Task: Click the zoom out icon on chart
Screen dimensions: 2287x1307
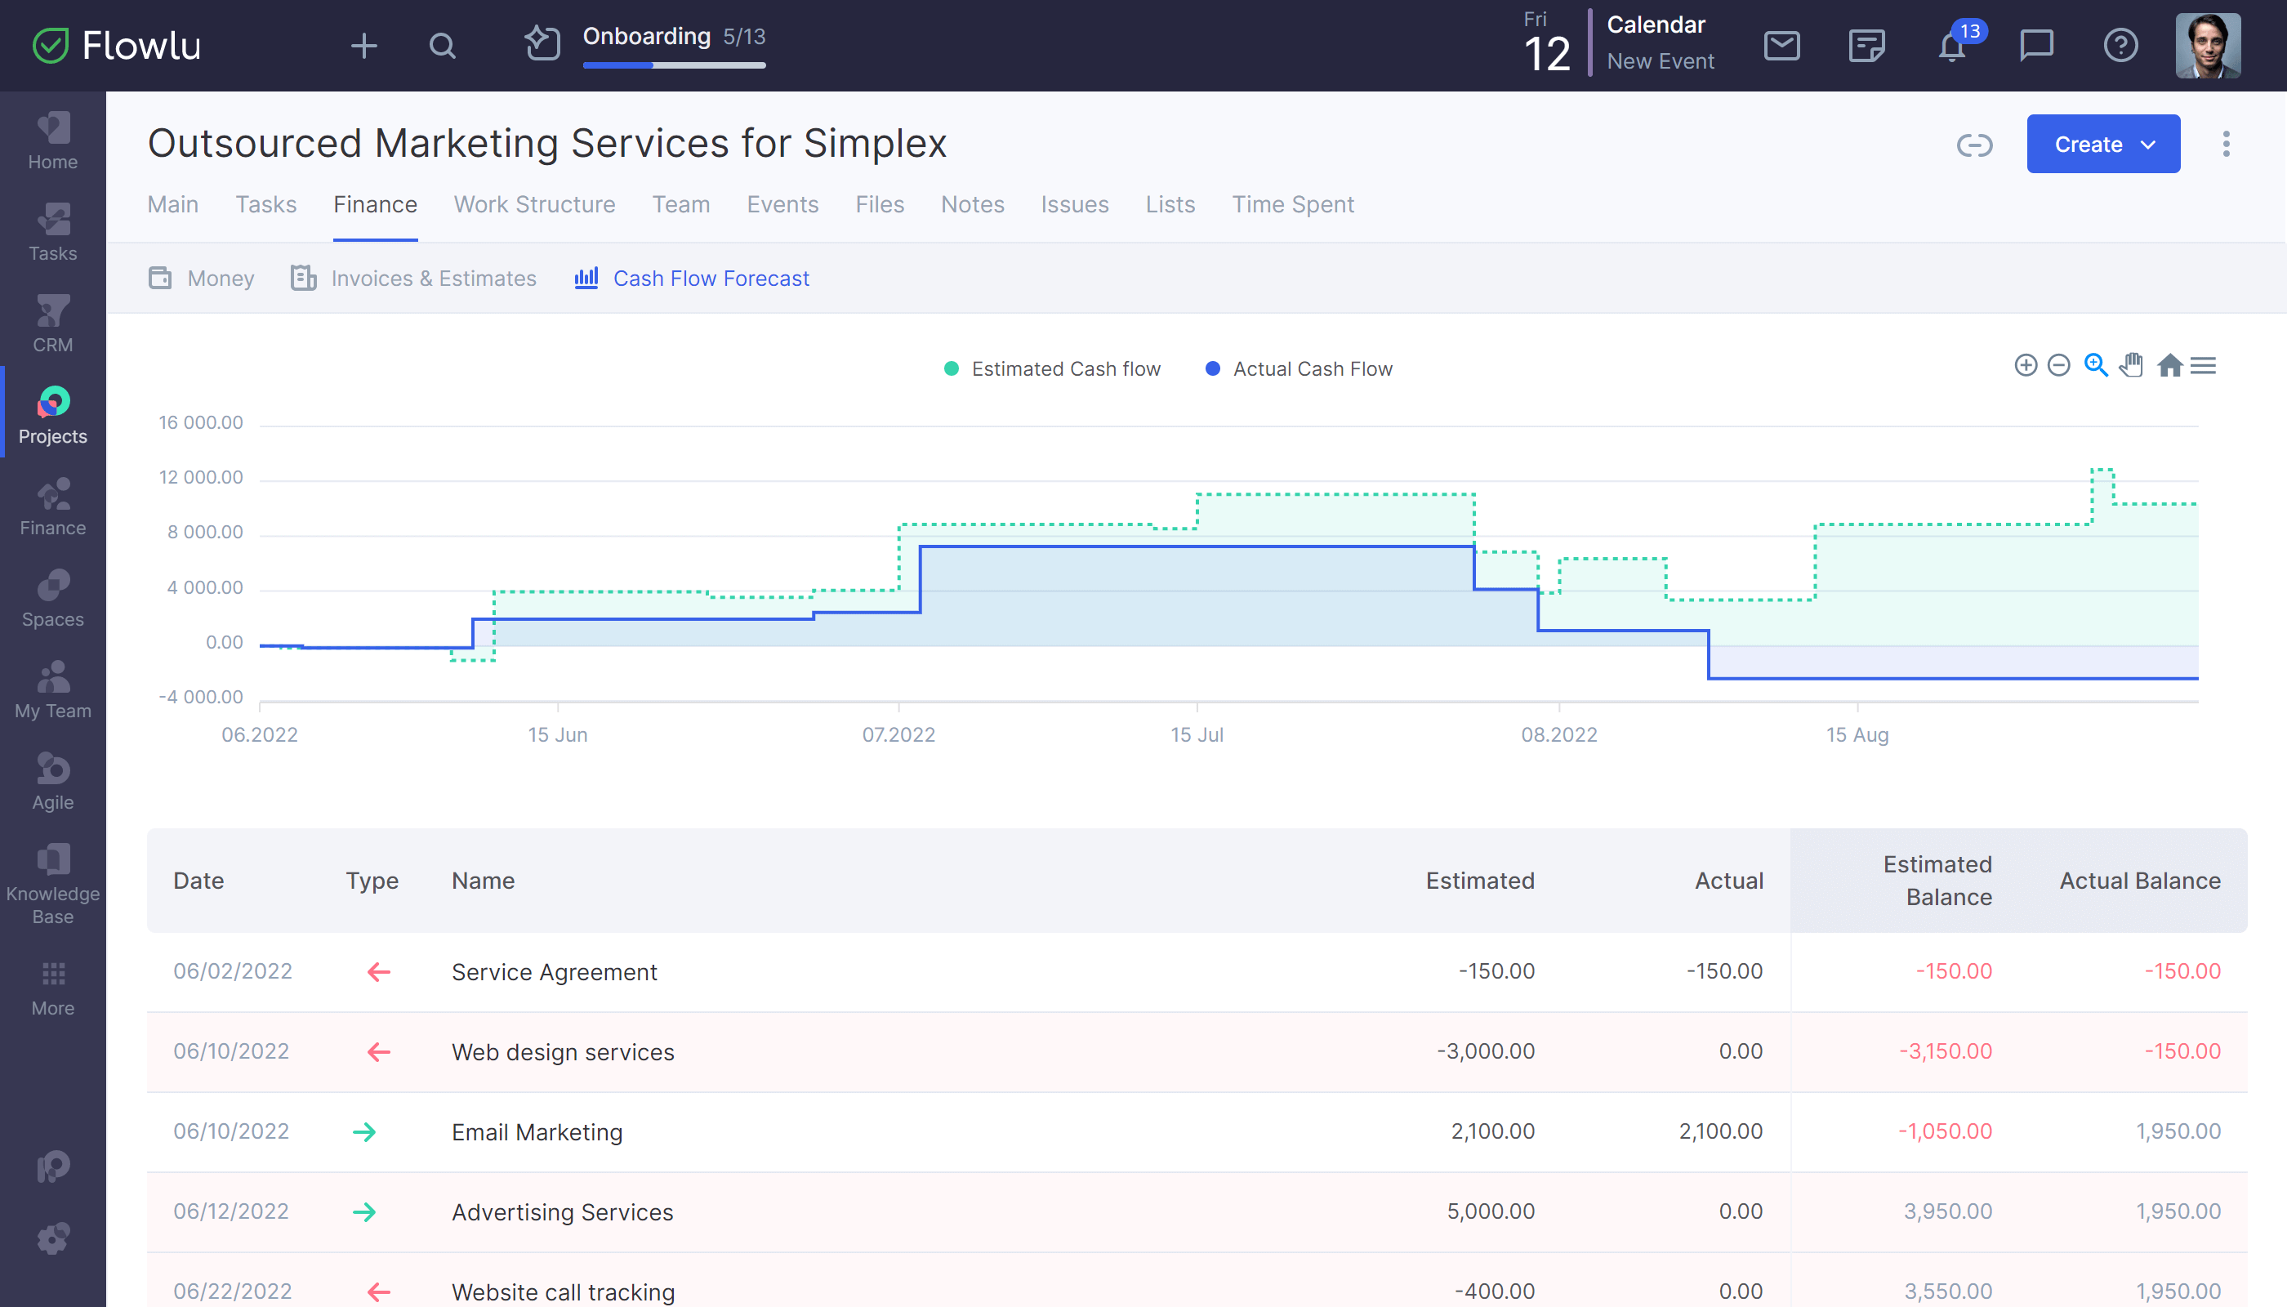Action: tap(2059, 368)
